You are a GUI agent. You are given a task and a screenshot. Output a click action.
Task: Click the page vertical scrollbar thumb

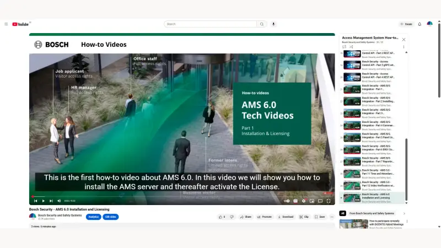click(x=439, y=61)
